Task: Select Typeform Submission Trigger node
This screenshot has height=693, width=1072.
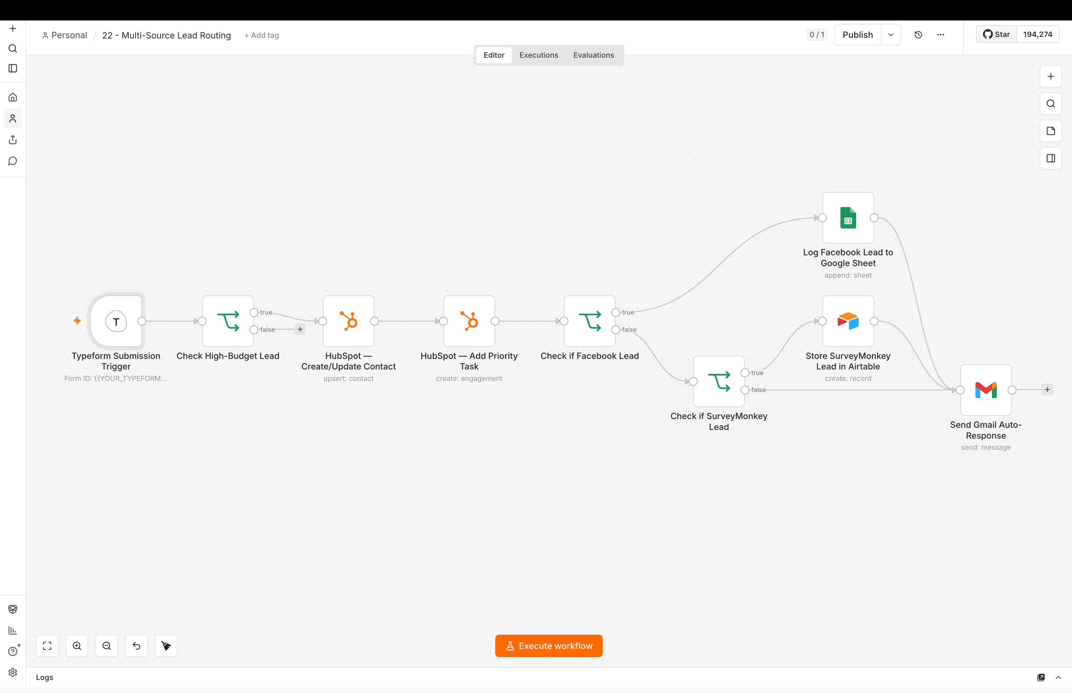Action: (116, 321)
